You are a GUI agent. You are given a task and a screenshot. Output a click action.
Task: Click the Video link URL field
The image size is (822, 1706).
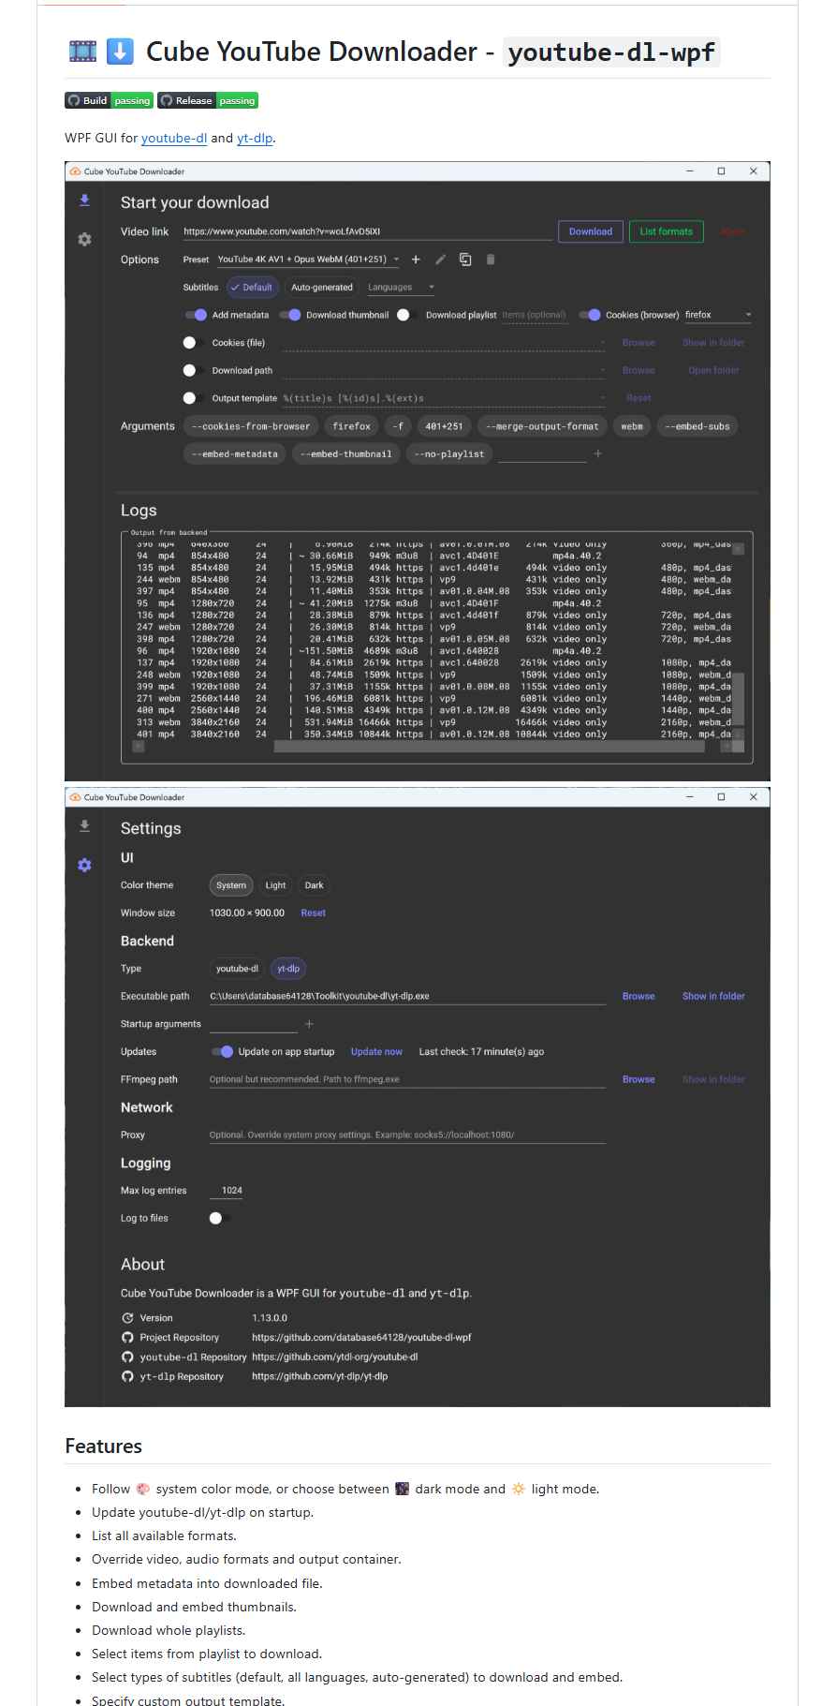point(367,231)
